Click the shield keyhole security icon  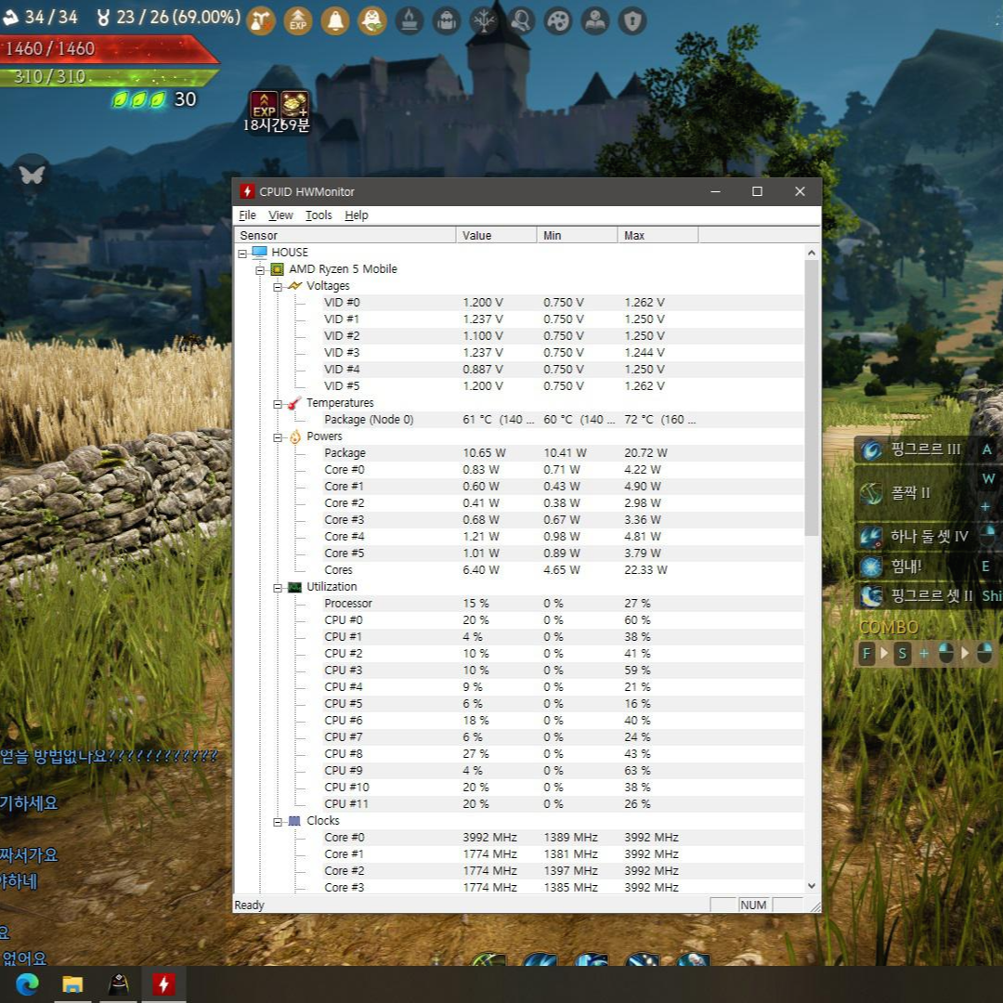[x=632, y=21]
